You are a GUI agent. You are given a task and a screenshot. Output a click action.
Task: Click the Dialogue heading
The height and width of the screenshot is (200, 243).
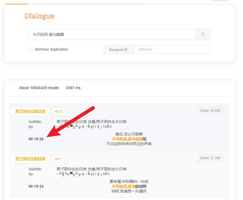[x=40, y=16]
